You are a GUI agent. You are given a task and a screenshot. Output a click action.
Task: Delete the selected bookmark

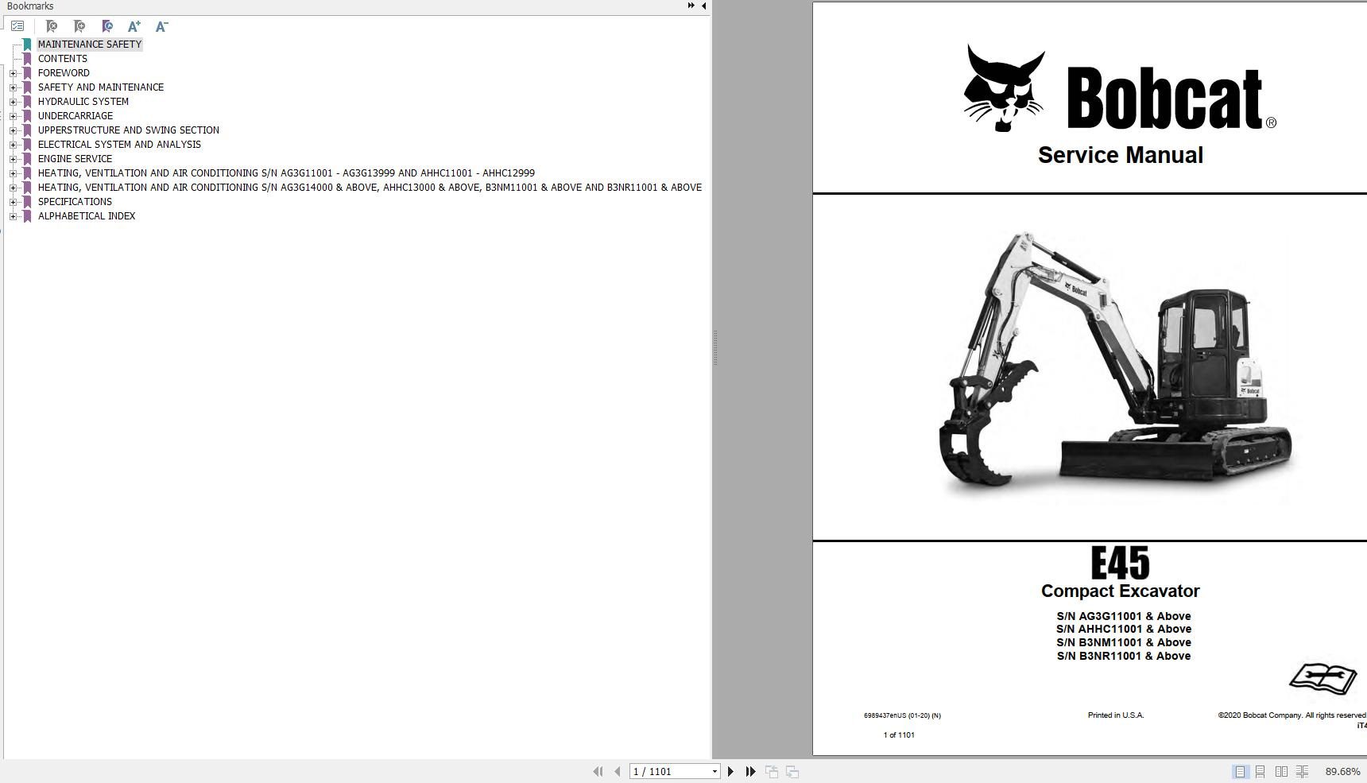pyautogui.click(x=52, y=25)
